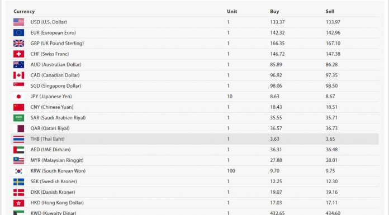Click the Hong Kong flag icon
This screenshot has height=215, width=389.
pyautogui.click(x=18, y=203)
